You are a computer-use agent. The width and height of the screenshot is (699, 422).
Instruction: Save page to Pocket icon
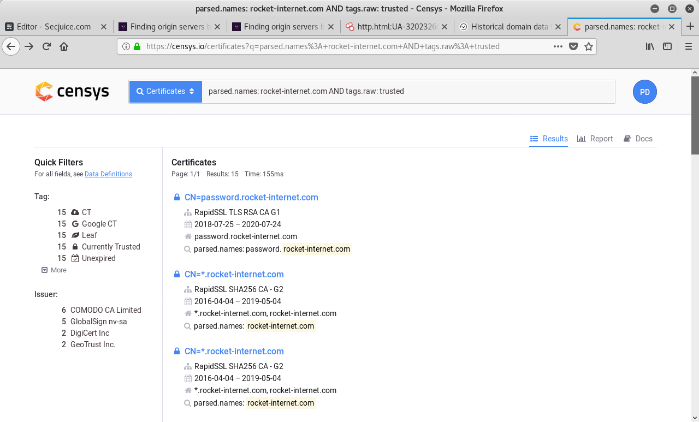tap(573, 46)
